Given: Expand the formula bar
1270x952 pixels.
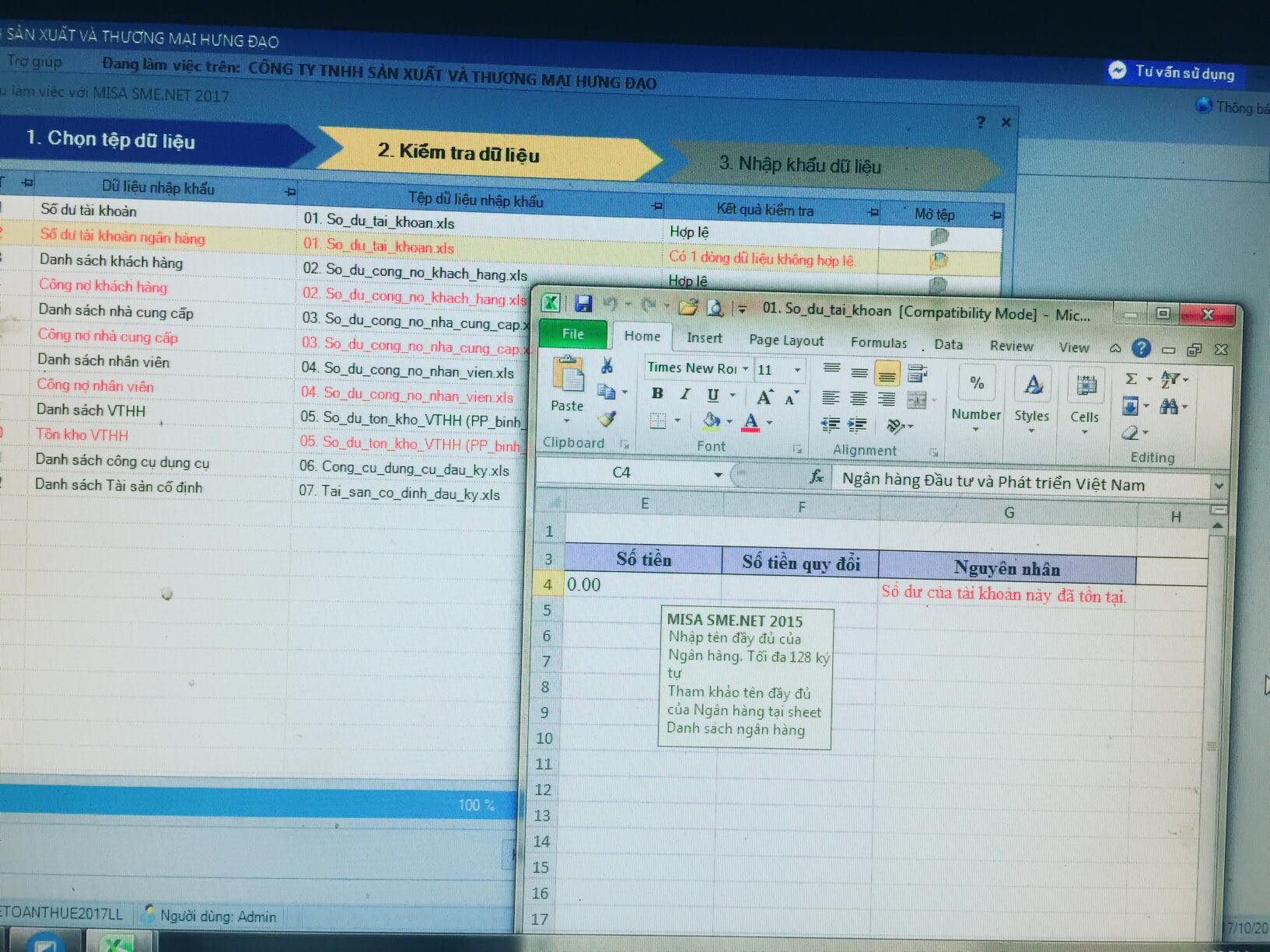Looking at the screenshot, I should click(1219, 485).
